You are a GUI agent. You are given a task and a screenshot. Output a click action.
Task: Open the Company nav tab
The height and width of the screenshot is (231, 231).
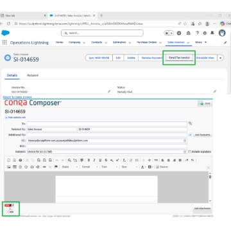(x=74, y=42)
